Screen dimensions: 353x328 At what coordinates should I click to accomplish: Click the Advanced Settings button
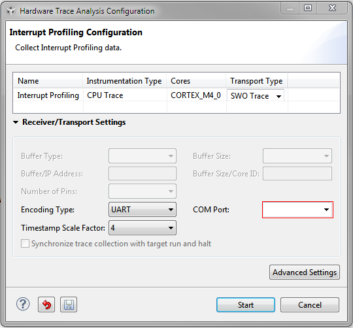(305, 272)
